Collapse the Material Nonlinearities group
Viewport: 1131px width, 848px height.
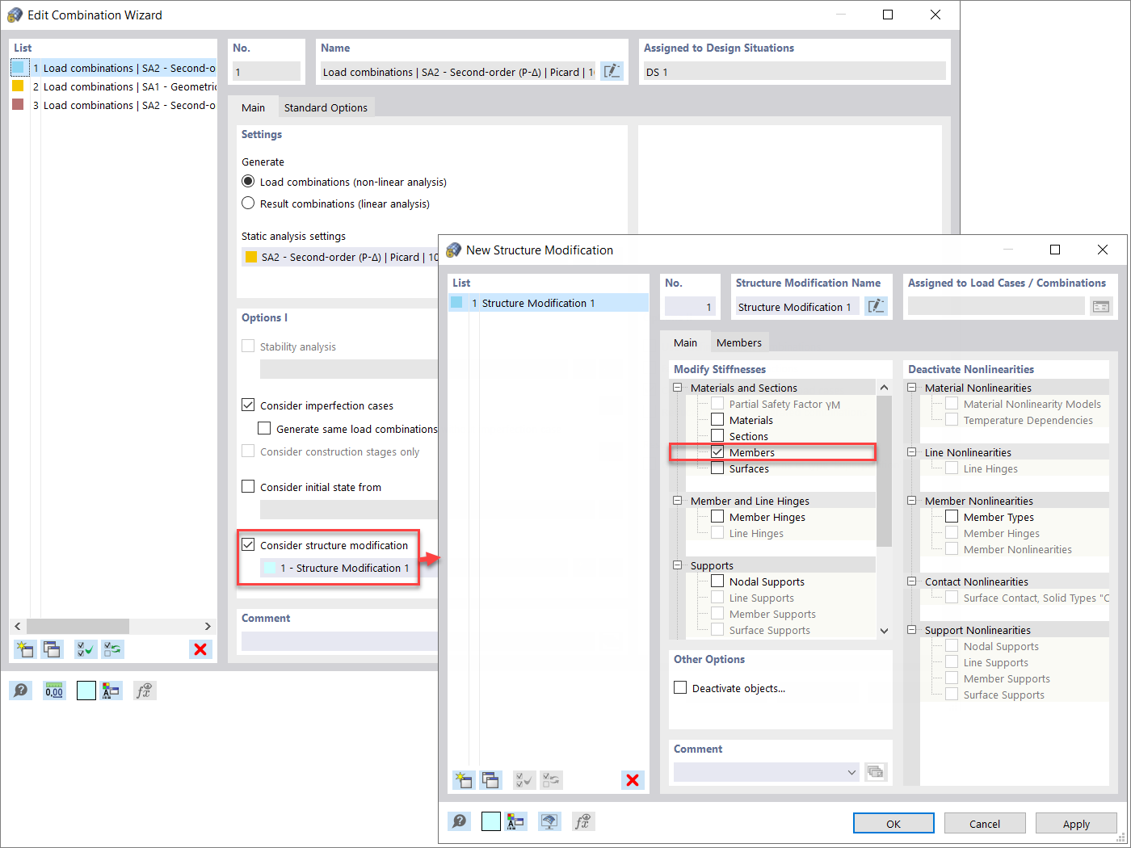[x=911, y=388]
